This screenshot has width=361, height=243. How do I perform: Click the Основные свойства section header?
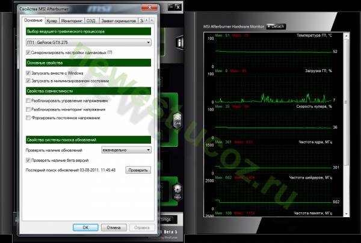88,63
